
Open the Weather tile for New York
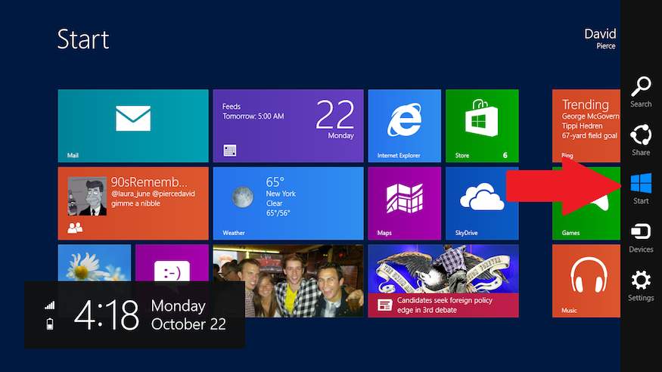pyautogui.click(x=288, y=203)
